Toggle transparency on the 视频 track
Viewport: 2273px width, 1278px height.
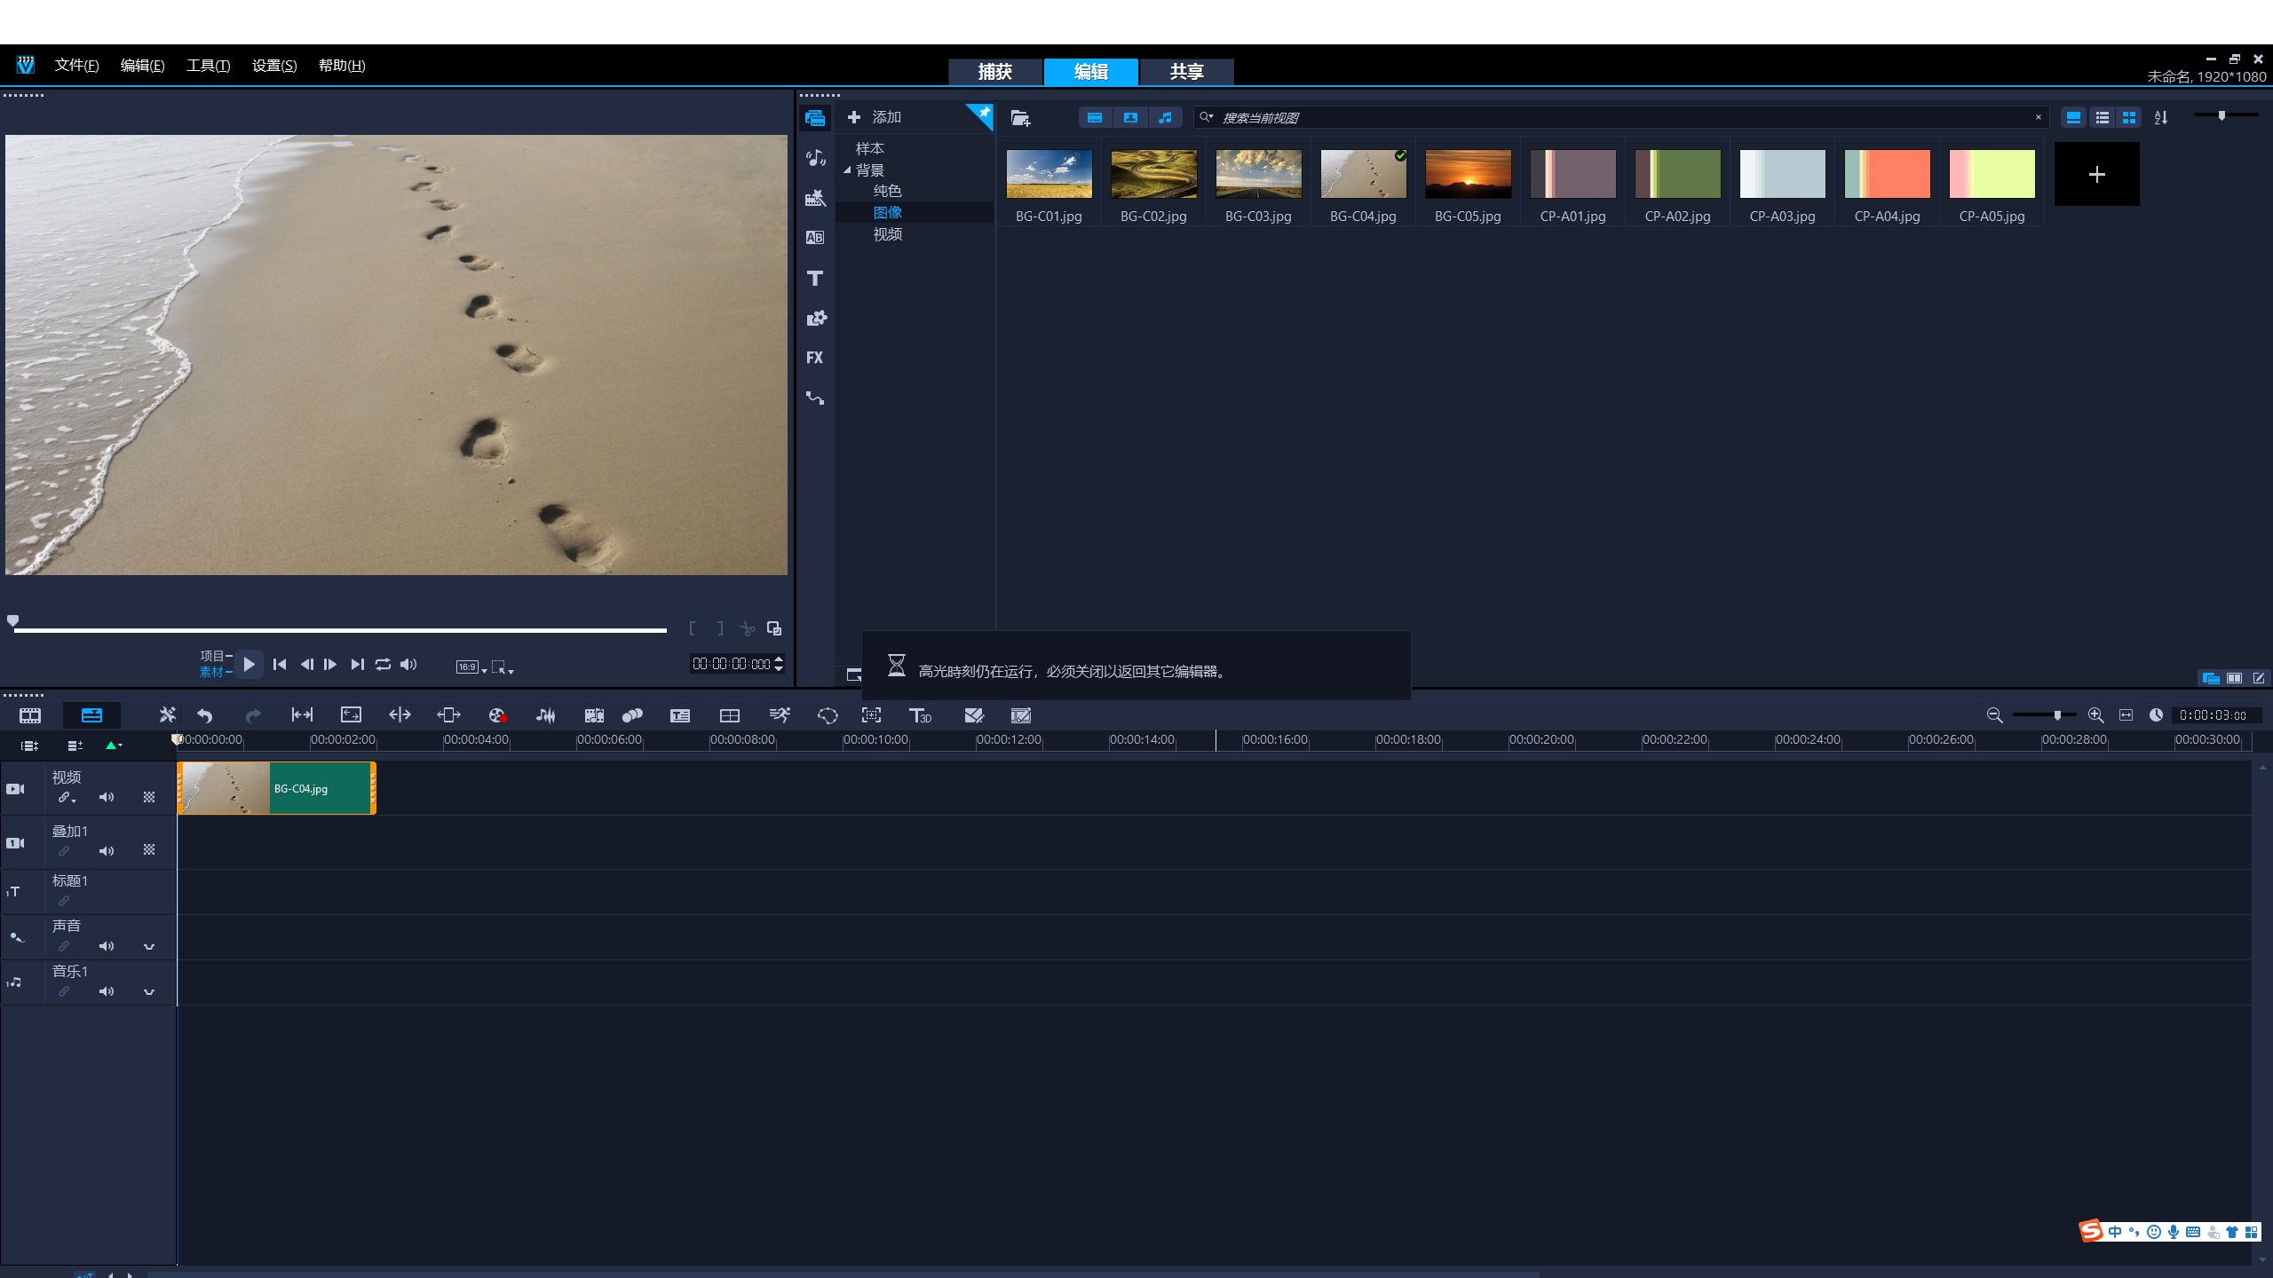[149, 797]
